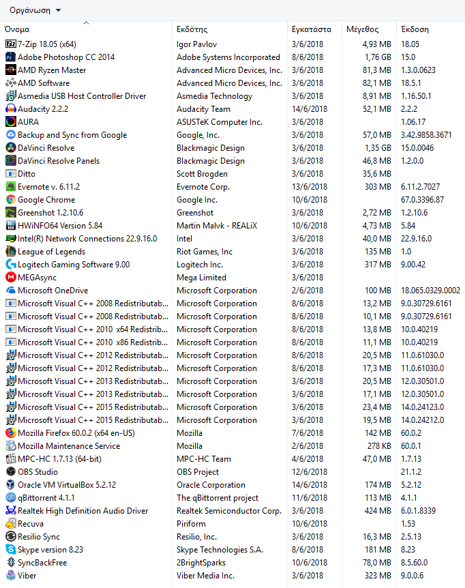465x588 pixels.
Task: Click publisher 2BrightSparks
Action: tap(201, 563)
